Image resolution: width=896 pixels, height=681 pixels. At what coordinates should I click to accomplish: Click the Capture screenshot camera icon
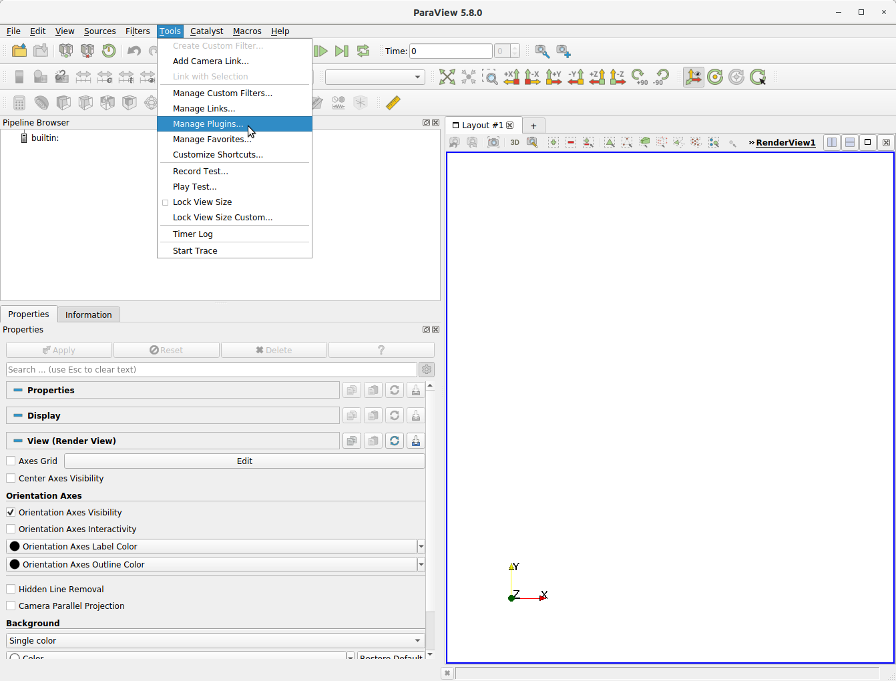point(493,142)
